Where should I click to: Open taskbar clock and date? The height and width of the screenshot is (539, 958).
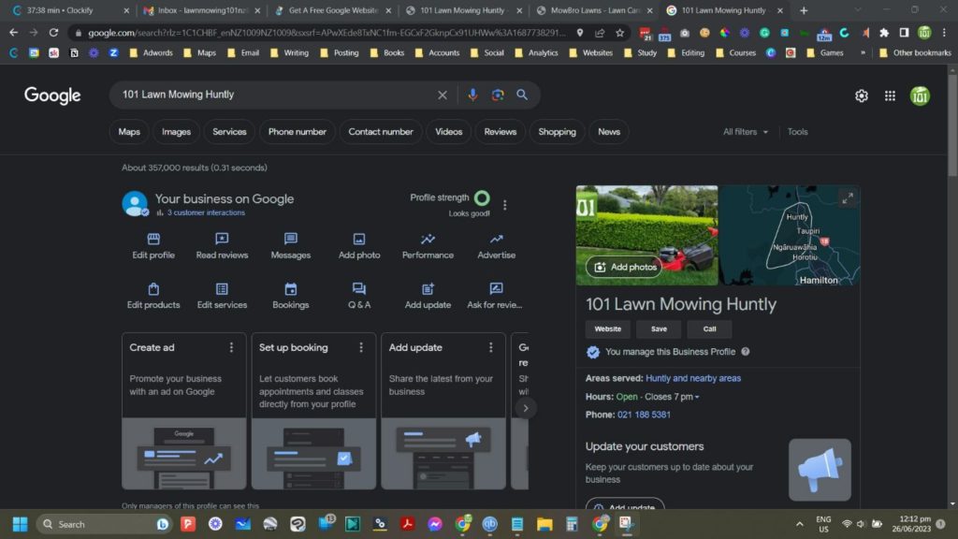(911, 524)
